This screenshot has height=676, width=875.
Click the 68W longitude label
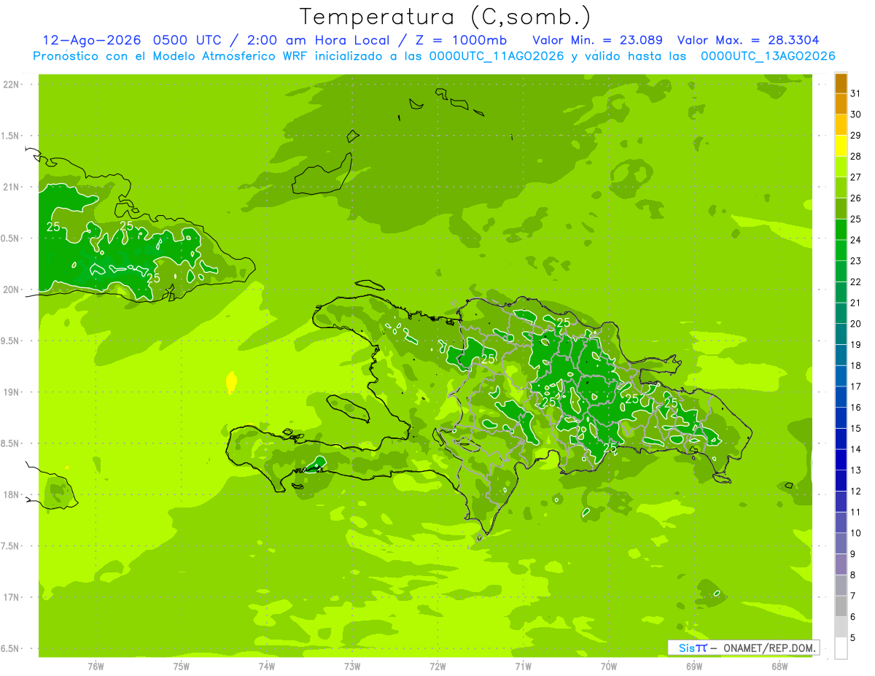point(779,666)
